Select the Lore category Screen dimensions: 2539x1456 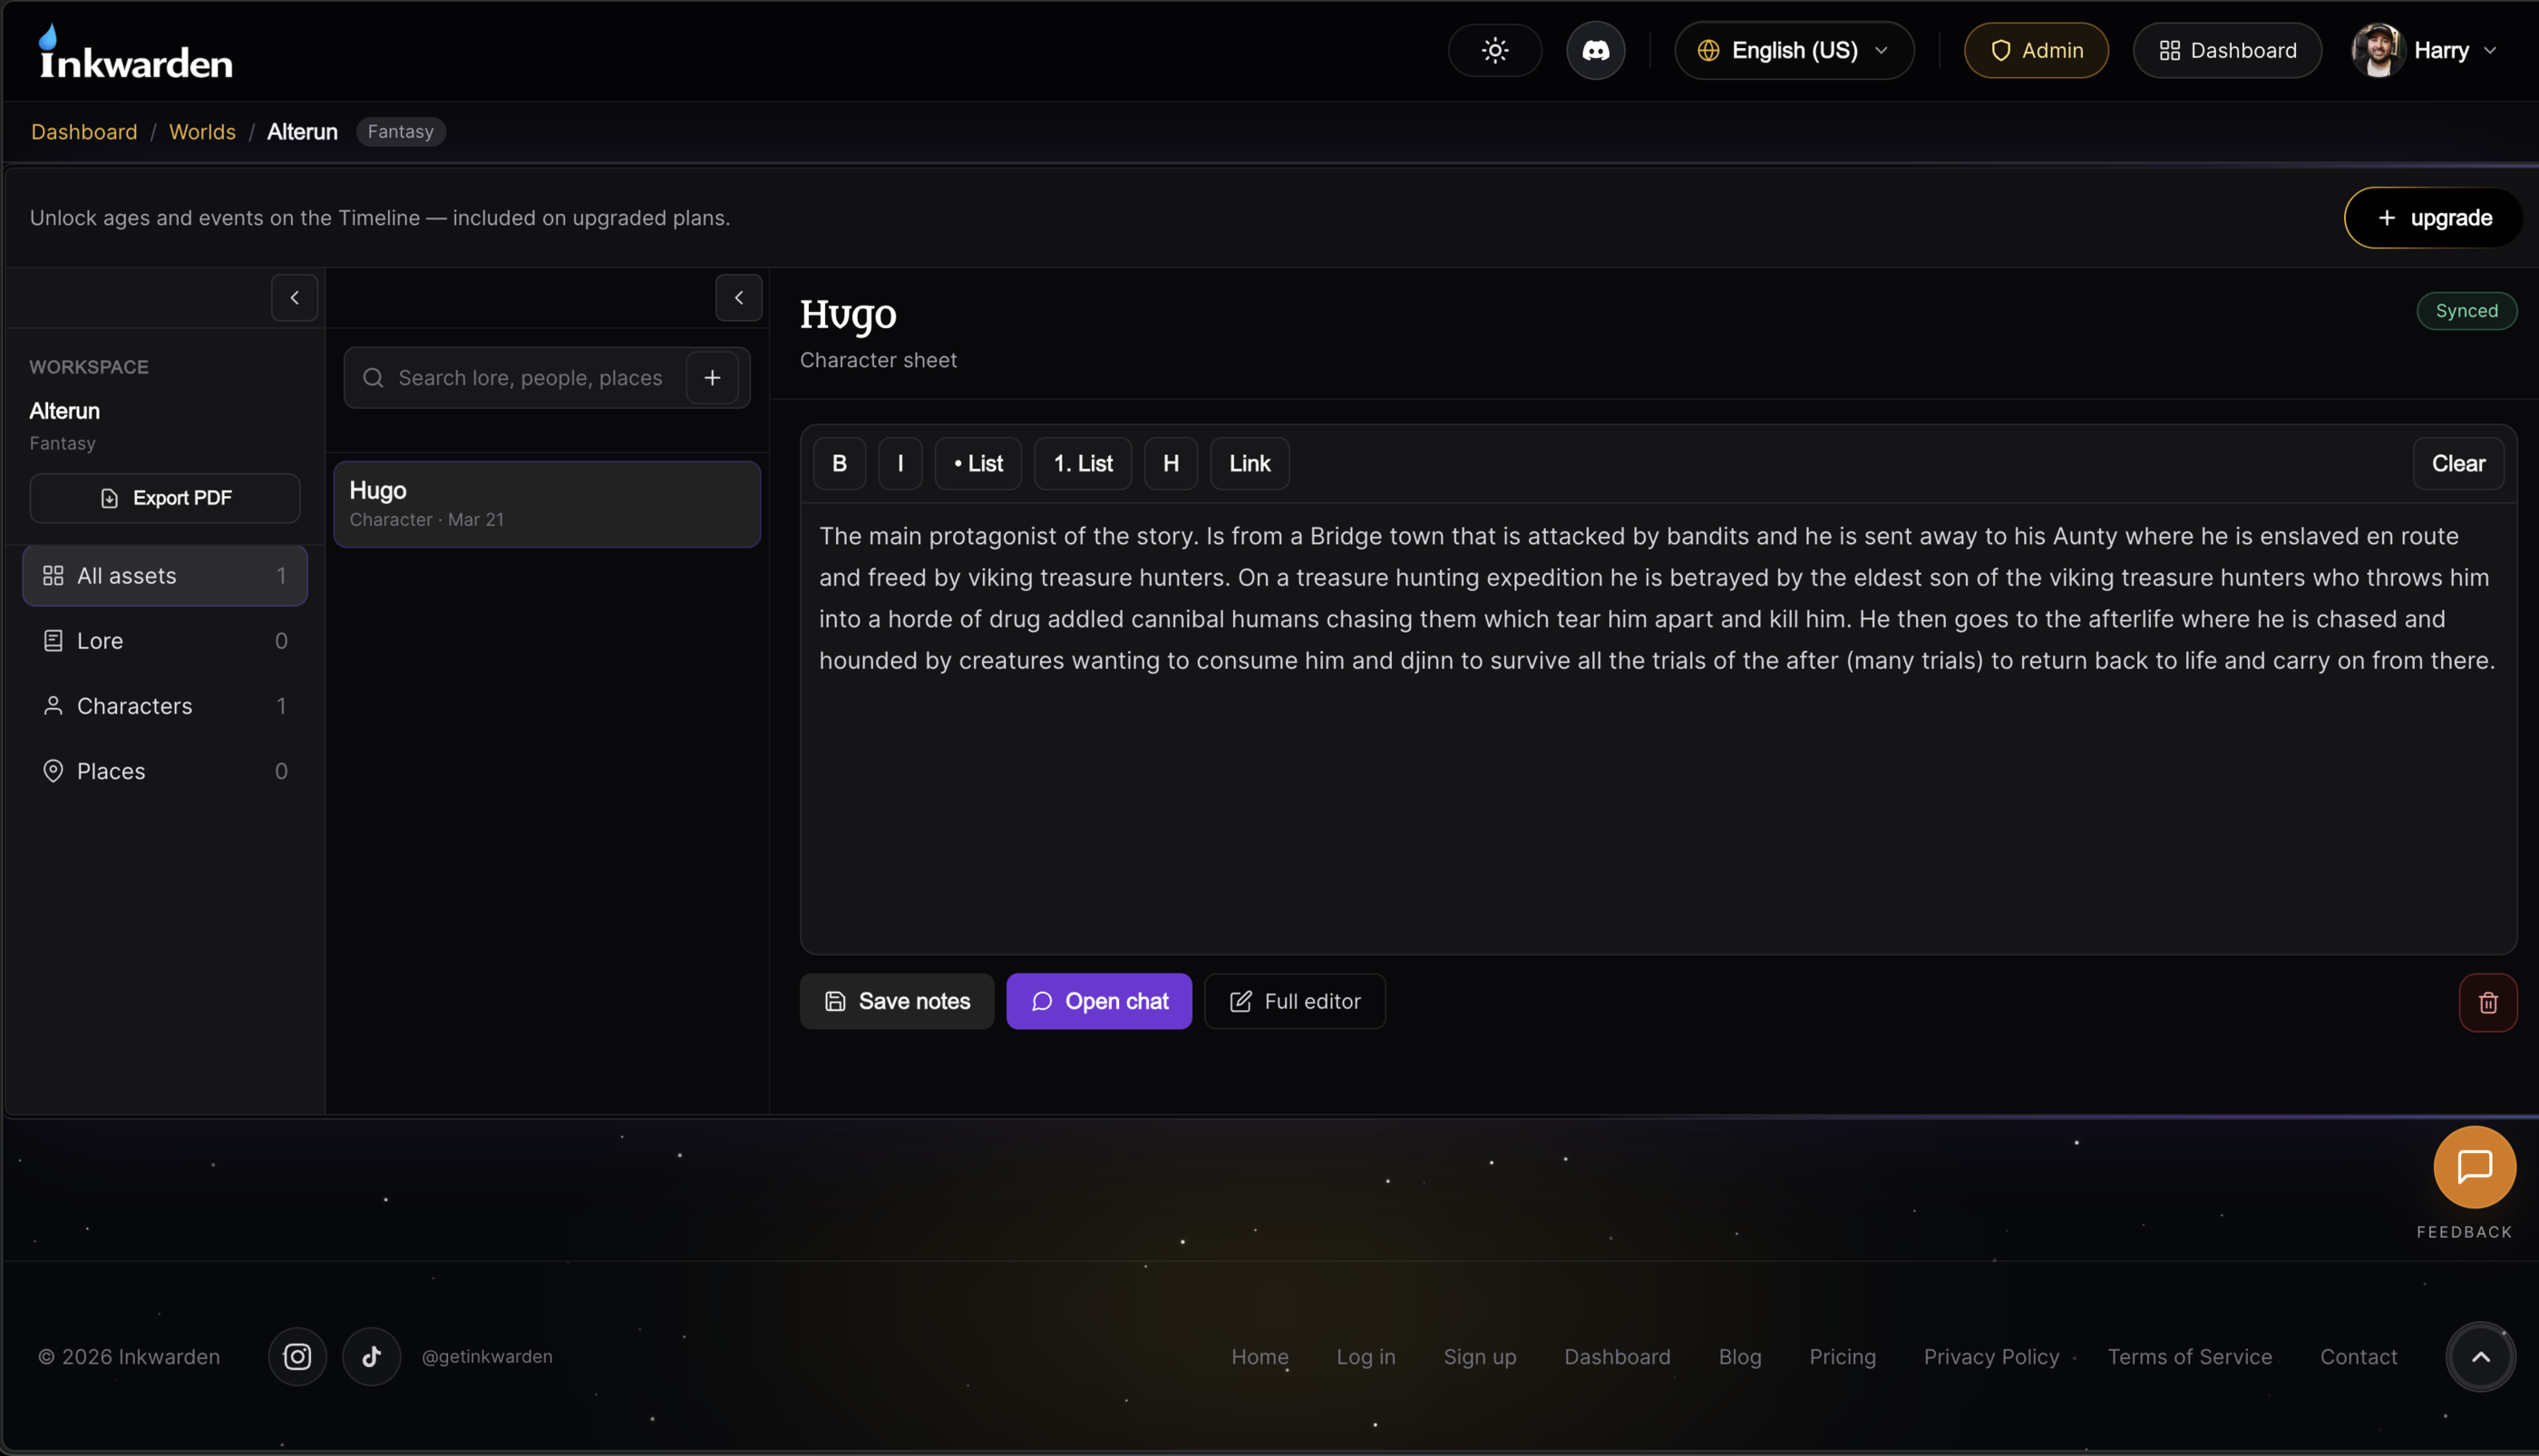(x=165, y=641)
